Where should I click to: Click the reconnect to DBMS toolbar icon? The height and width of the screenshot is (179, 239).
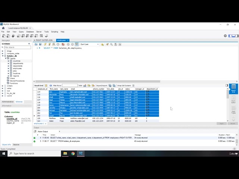click(46, 36)
